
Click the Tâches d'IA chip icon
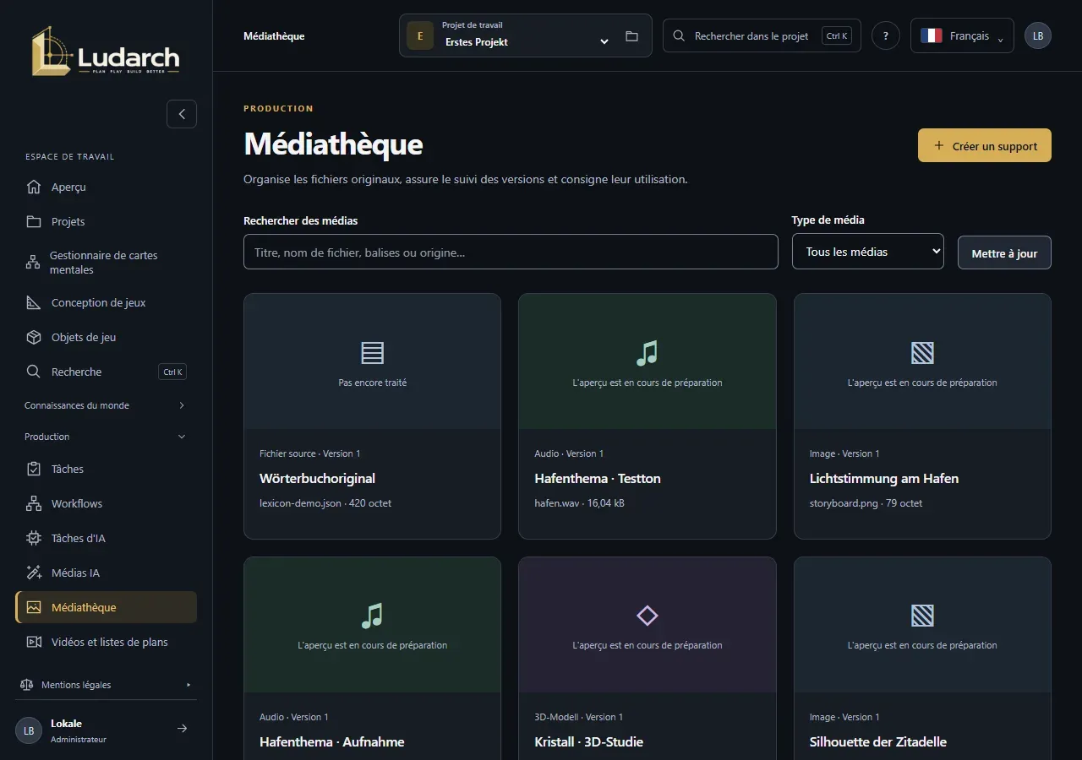(x=34, y=538)
